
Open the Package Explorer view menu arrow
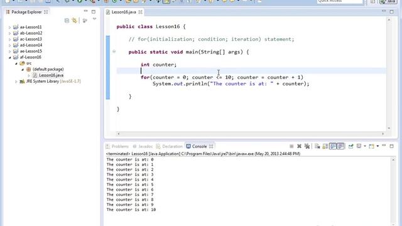point(95,19)
